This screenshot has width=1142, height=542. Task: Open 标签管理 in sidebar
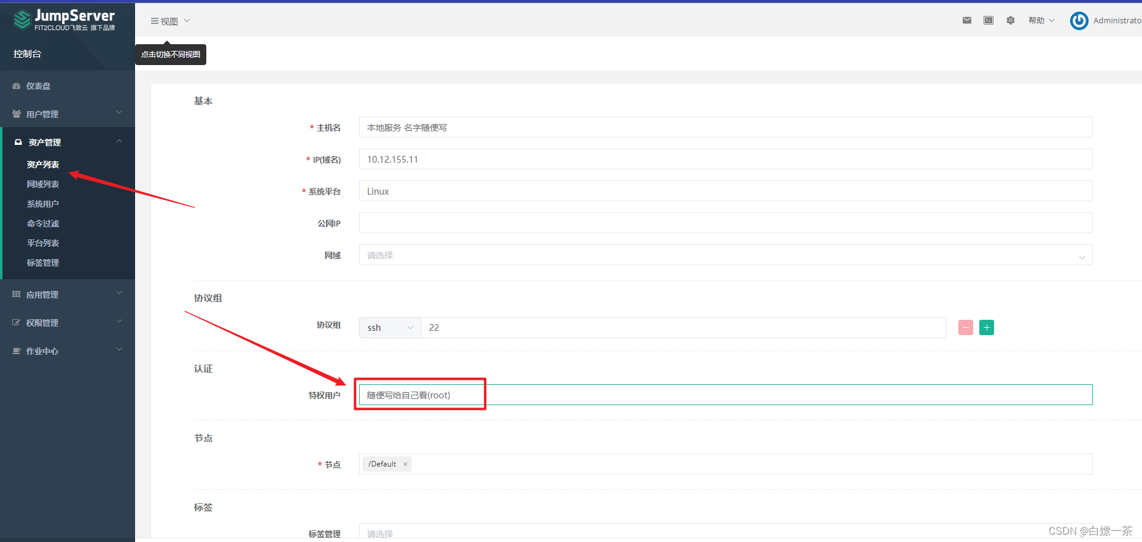tap(43, 263)
